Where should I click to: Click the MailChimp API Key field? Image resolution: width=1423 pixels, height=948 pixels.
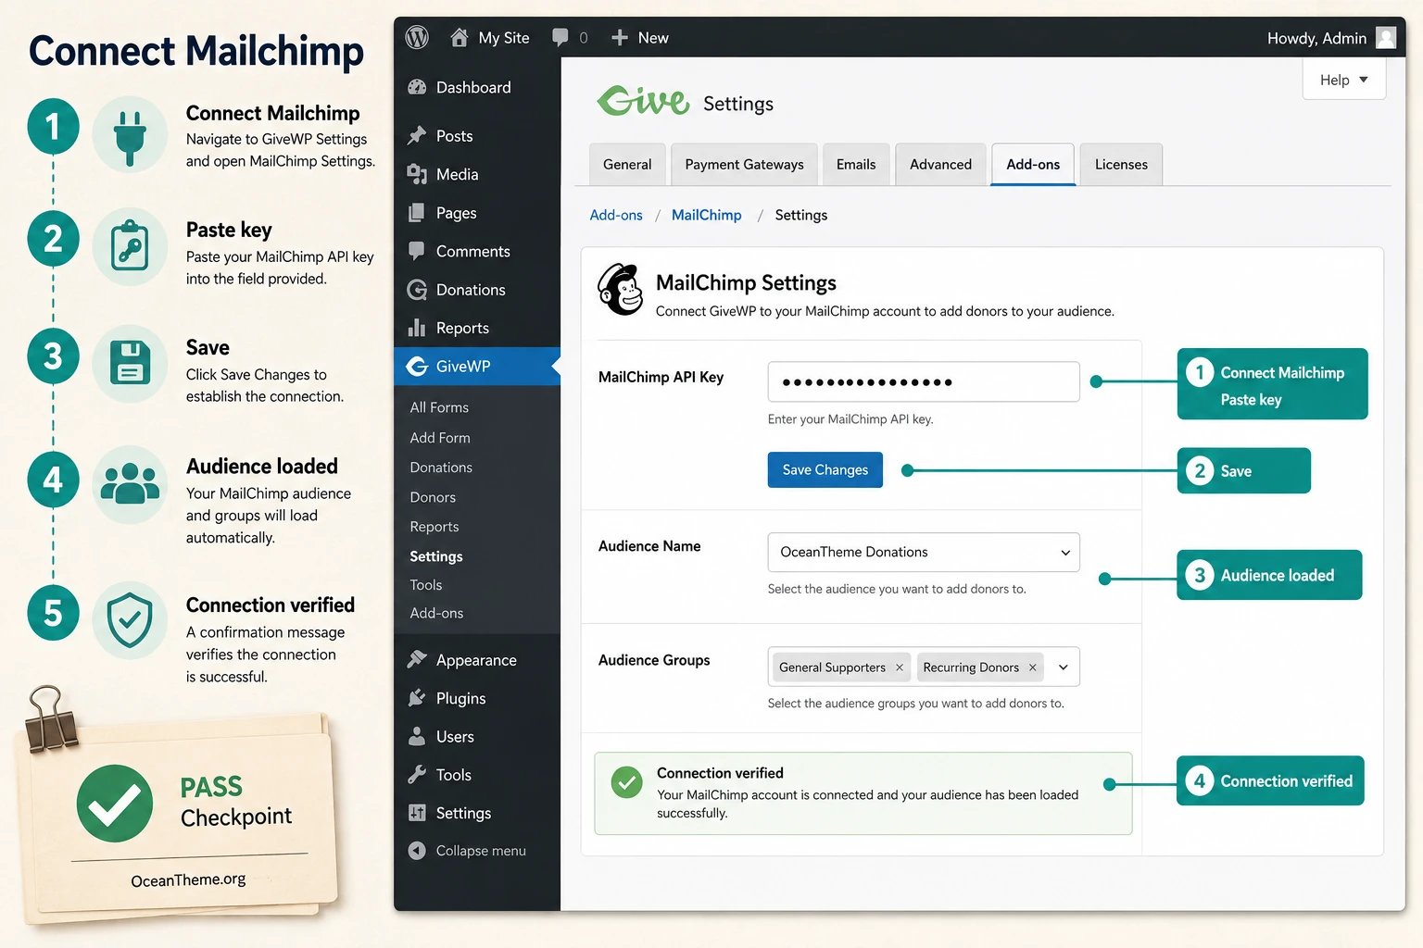[x=924, y=381]
